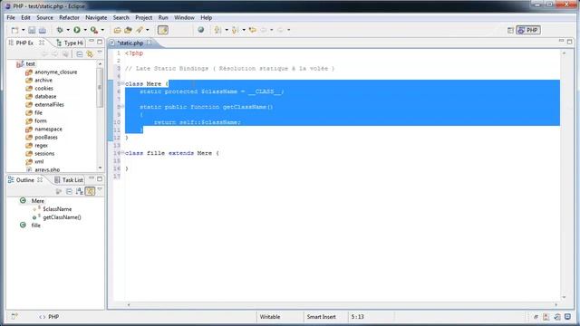Minimize the PHP Explorer panel
Viewport: 580px width, 326px height.
click(92, 42)
